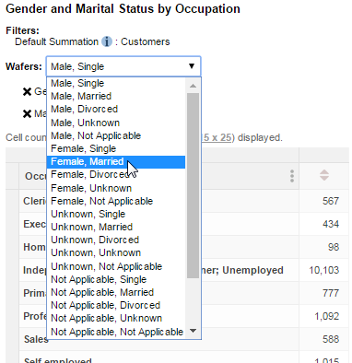Choose Unknown, Single option
352x363 pixels.
pyautogui.click(x=116, y=214)
